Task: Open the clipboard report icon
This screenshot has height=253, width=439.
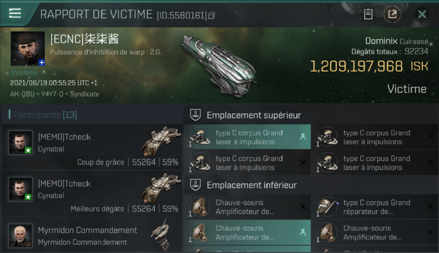Action: 368,14
